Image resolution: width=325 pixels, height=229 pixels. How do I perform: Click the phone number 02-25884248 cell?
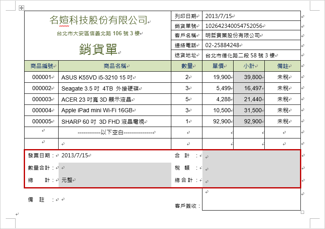(251, 45)
